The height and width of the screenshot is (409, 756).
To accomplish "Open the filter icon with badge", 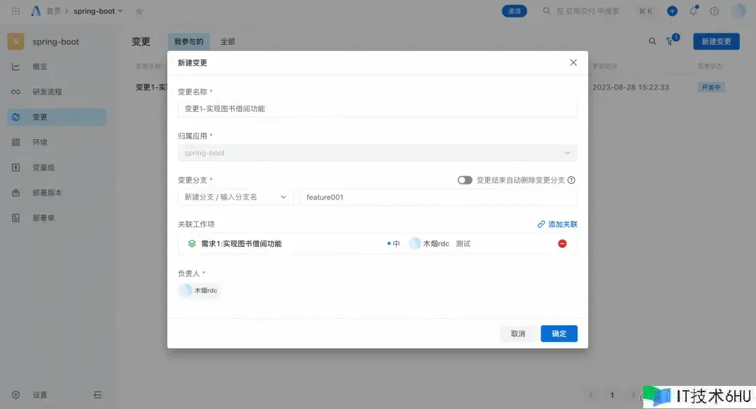I will tap(671, 42).
